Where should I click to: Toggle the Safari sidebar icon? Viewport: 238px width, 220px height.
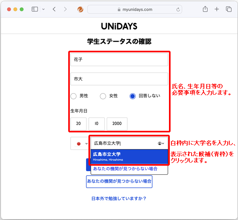point(35,9)
